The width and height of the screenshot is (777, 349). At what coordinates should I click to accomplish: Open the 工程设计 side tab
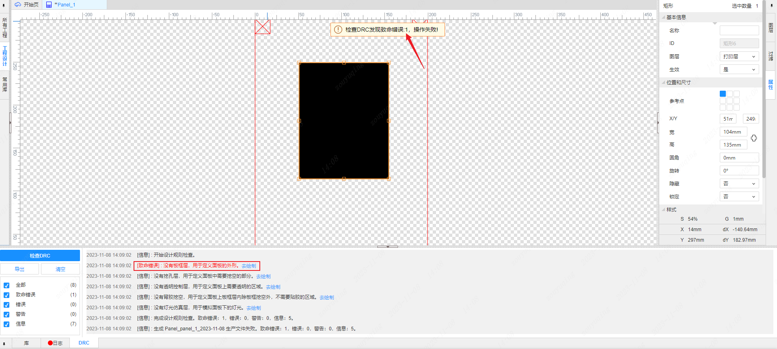click(4, 56)
